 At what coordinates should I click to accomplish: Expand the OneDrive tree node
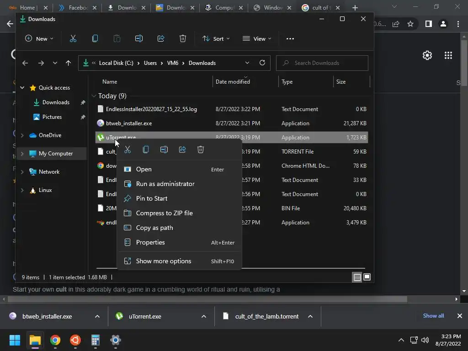(22, 135)
